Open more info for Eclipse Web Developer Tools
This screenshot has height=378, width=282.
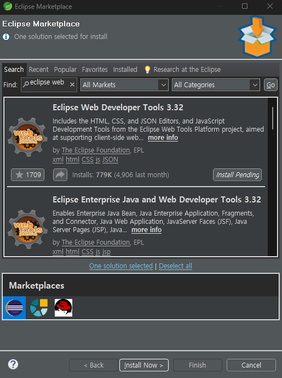(x=163, y=137)
